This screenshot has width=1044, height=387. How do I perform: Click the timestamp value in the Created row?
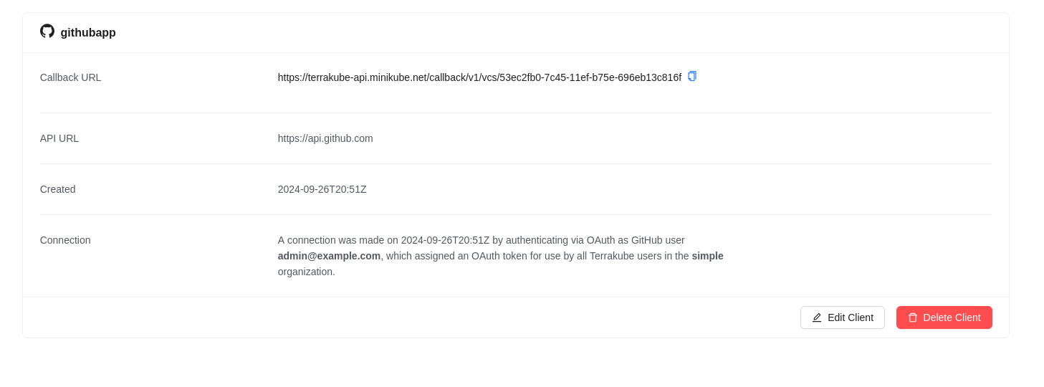[x=322, y=189]
